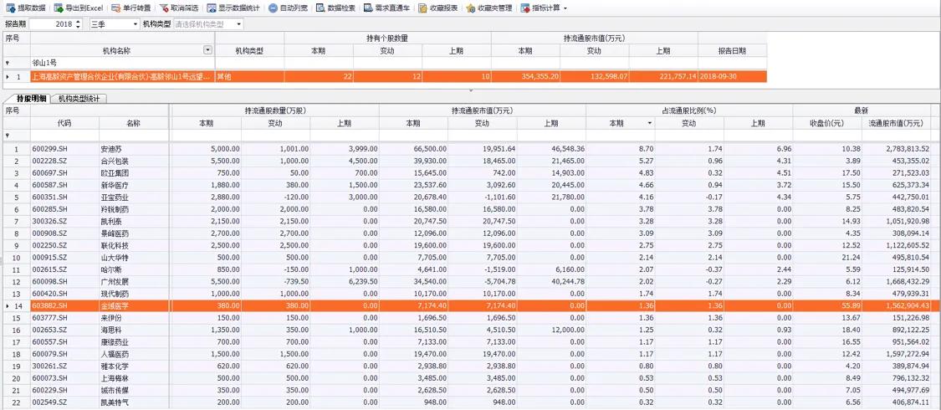
Task: Click the 2,783,813.52 market value cell
Action: 896,148
